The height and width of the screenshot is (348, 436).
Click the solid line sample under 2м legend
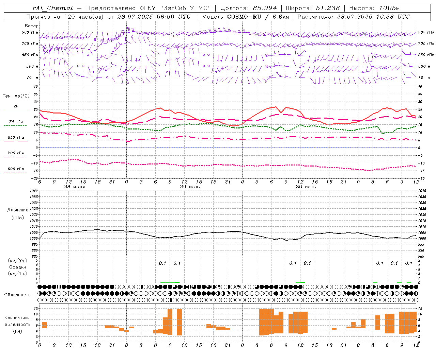pos(15,110)
